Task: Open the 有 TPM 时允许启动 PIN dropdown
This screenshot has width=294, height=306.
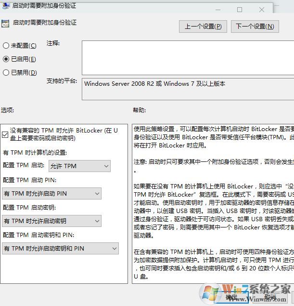Action: (51, 194)
